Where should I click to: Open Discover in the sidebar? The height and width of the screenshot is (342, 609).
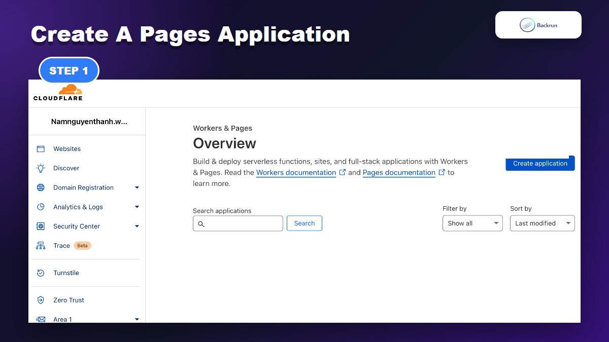pyautogui.click(x=66, y=168)
